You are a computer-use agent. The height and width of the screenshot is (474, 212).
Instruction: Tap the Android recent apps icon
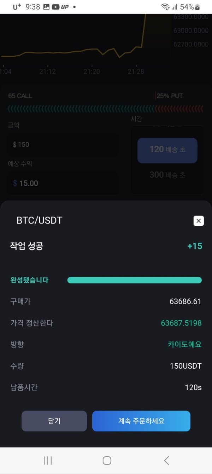click(48, 460)
